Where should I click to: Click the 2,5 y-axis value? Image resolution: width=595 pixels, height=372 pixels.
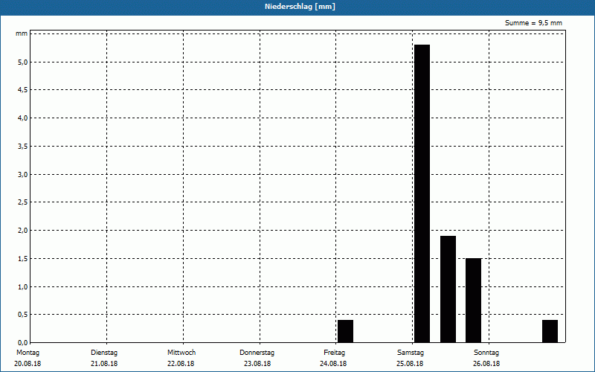23,202
